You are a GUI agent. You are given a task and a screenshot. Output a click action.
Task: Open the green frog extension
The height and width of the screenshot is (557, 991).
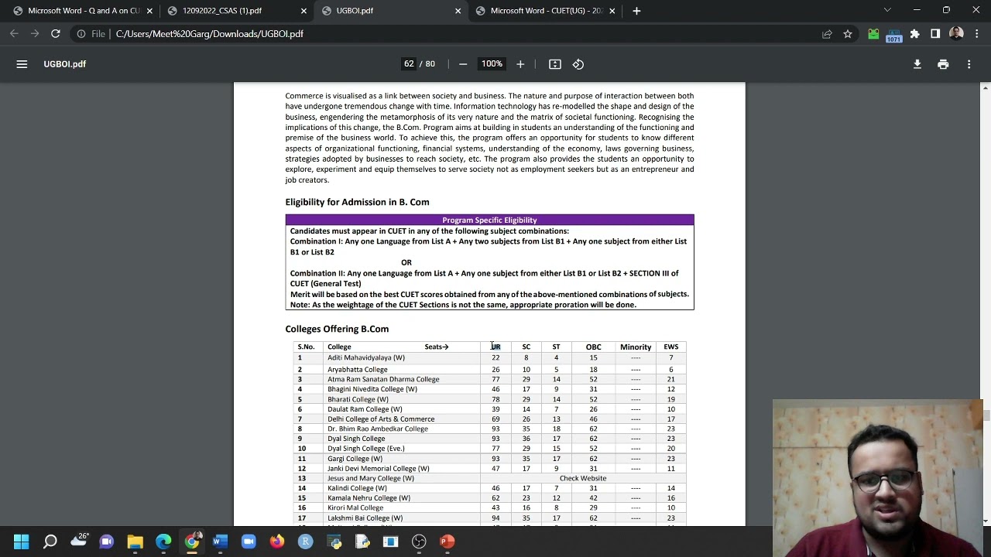[x=873, y=34]
